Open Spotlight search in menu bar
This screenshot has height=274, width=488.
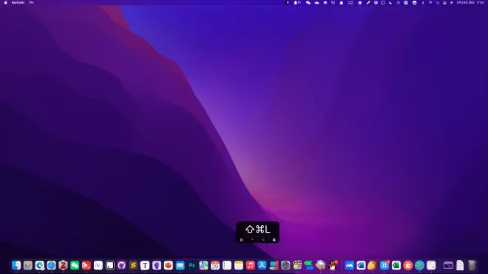pos(438,2)
